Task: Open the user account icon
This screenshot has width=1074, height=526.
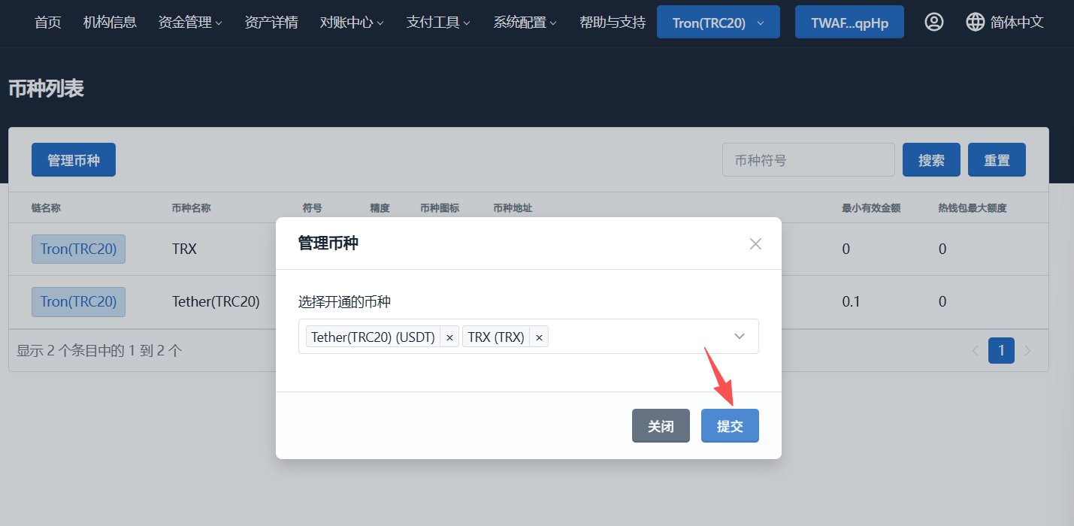Action: click(x=934, y=22)
